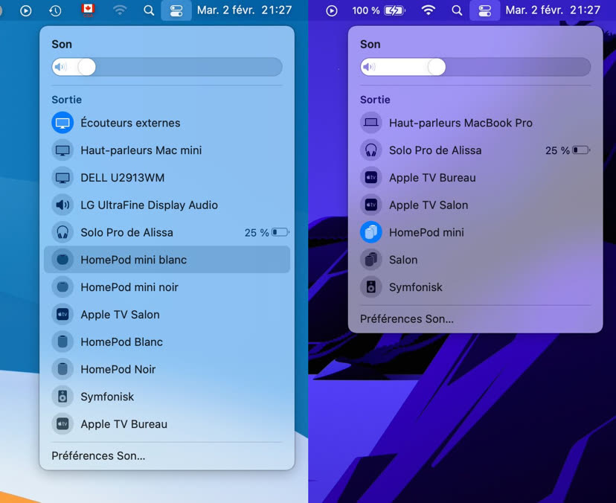Click the HomePod Noir icon
Image resolution: width=616 pixels, height=503 pixels.
click(x=62, y=369)
